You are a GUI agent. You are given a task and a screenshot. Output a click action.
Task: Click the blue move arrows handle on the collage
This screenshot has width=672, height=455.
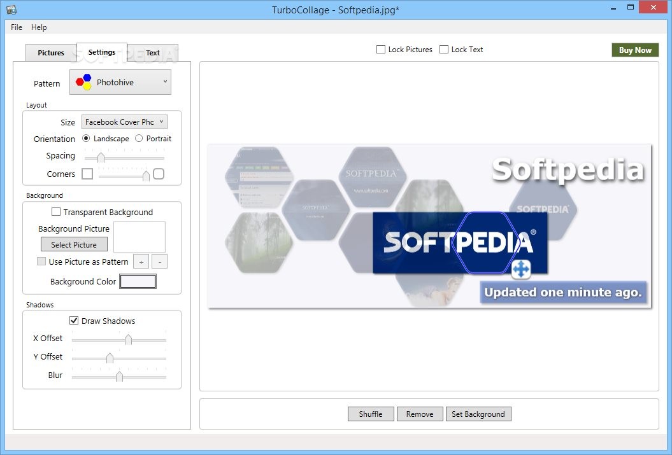point(521,269)
